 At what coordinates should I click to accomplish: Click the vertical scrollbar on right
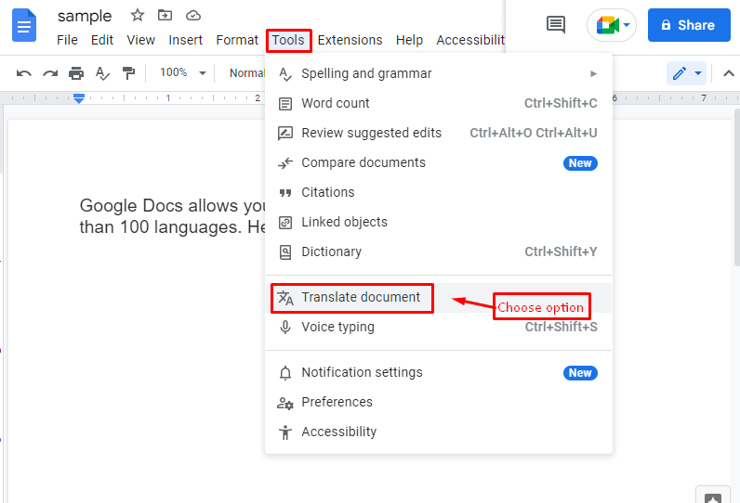[x=737, y=188]
